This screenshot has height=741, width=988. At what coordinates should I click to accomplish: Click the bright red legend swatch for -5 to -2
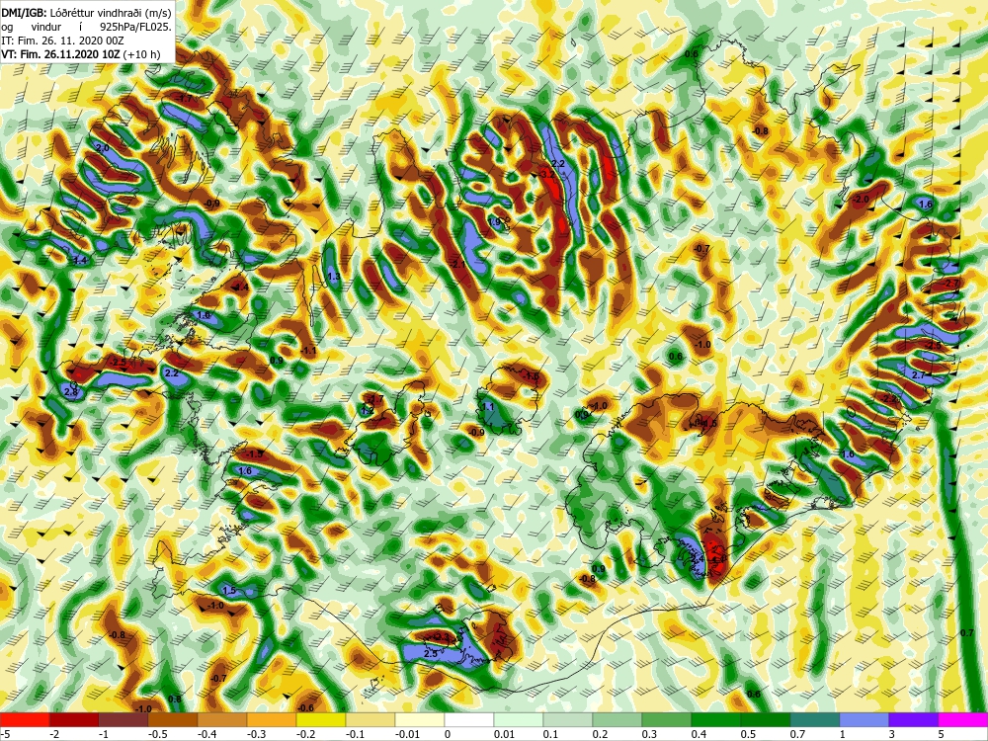coord(25,719)
